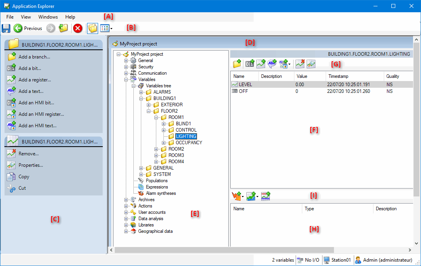Click the Previous navigation button
The height and width of the screenshot is (266, 421).
28,28
